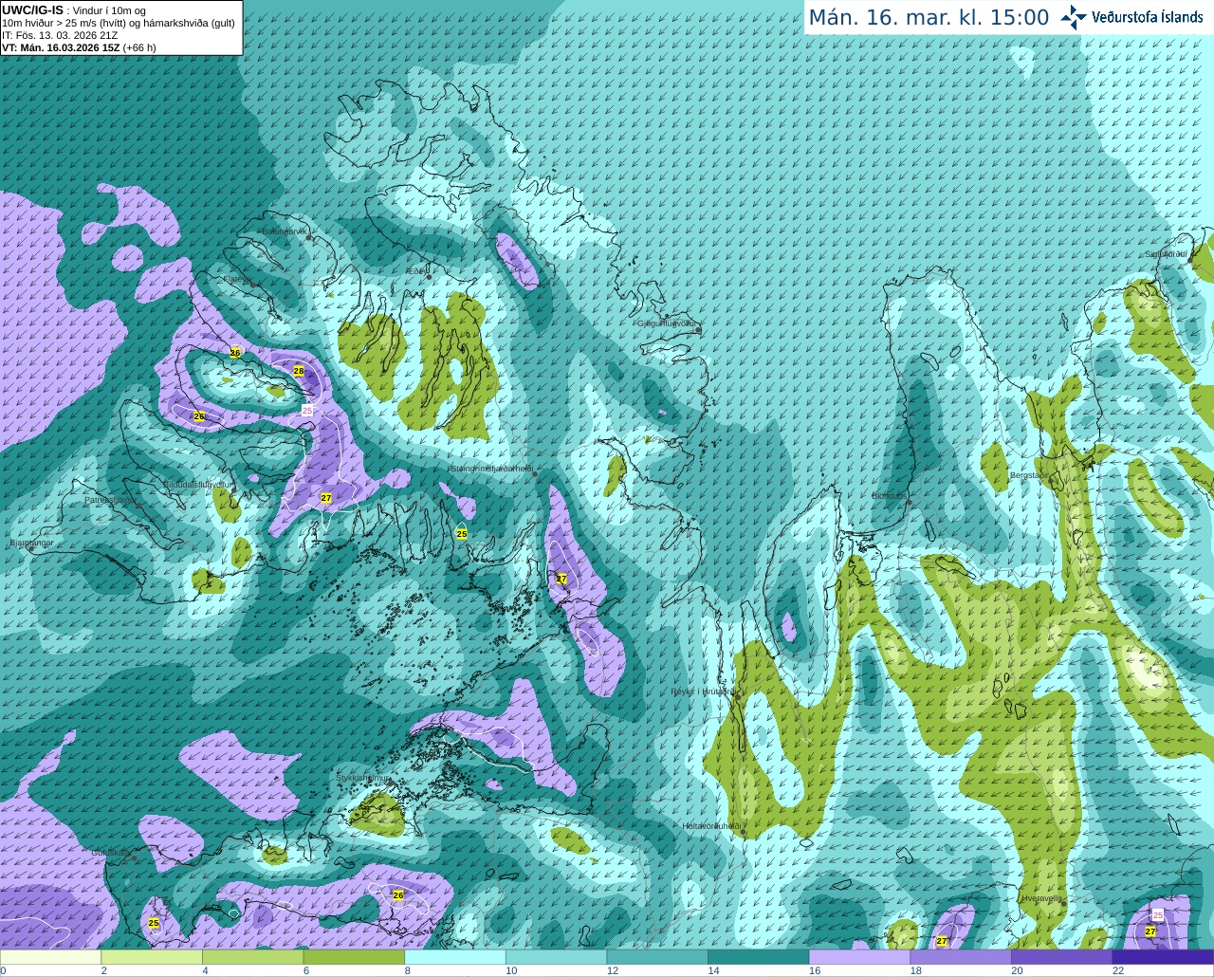
Task: Click the Reykir í Hrútafirði station label
Action: pos(702,691)
